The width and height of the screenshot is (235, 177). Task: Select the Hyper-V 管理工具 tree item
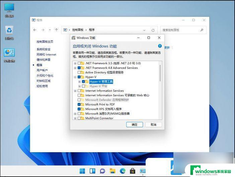pyautogui.click(x=101, y=81)
